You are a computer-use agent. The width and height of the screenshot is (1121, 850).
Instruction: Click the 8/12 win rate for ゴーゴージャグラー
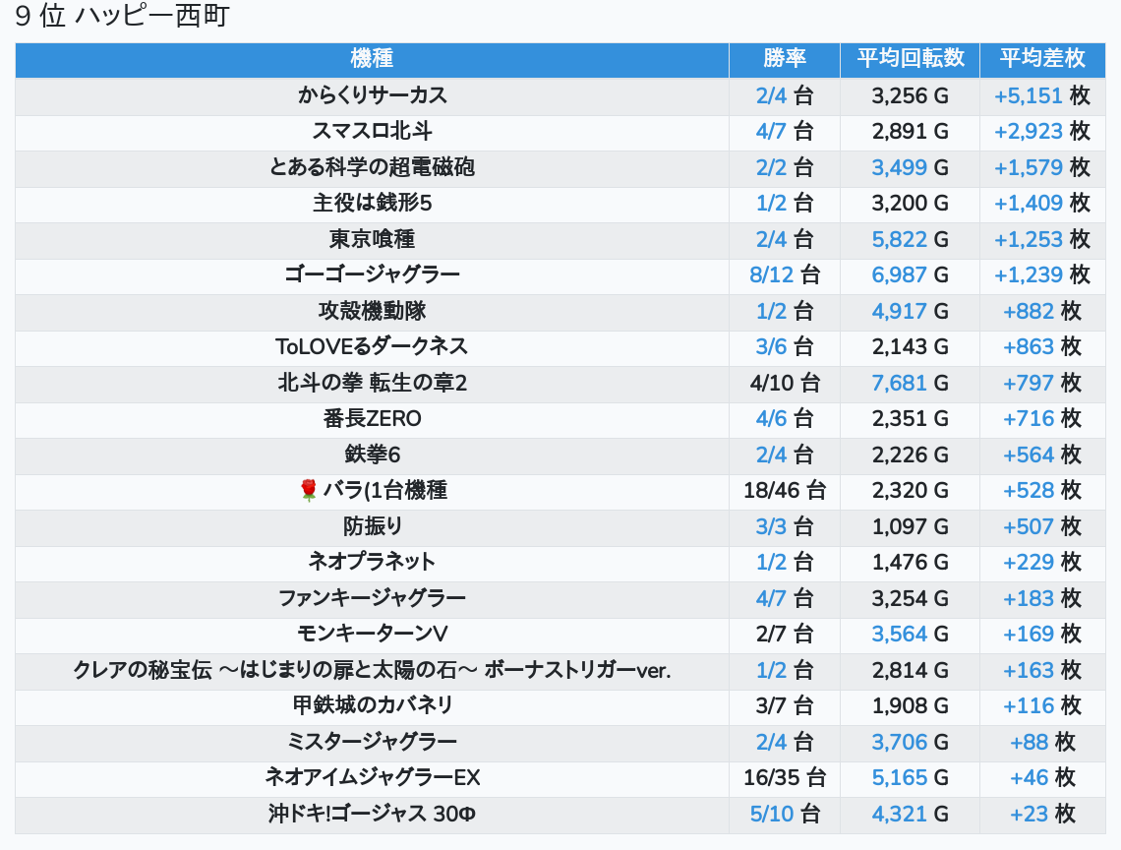tap(771, 274)
